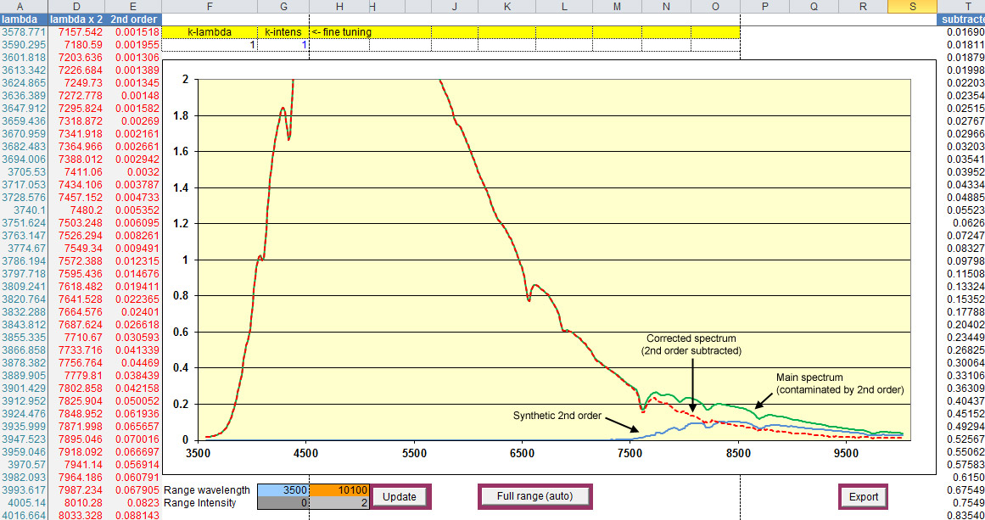Click the Update button
Image resolution: width=985 pixels, height=520 pixels.
point(400,497)
